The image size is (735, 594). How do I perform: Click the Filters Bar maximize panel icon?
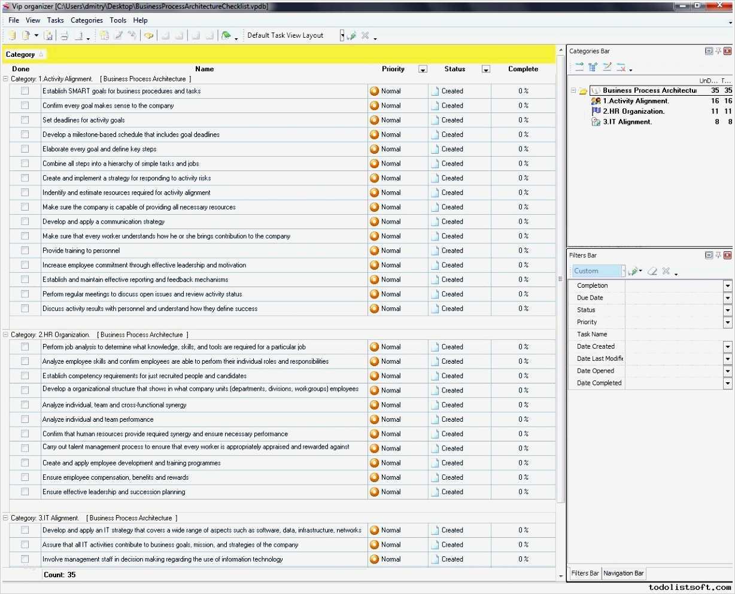(709, 255)
